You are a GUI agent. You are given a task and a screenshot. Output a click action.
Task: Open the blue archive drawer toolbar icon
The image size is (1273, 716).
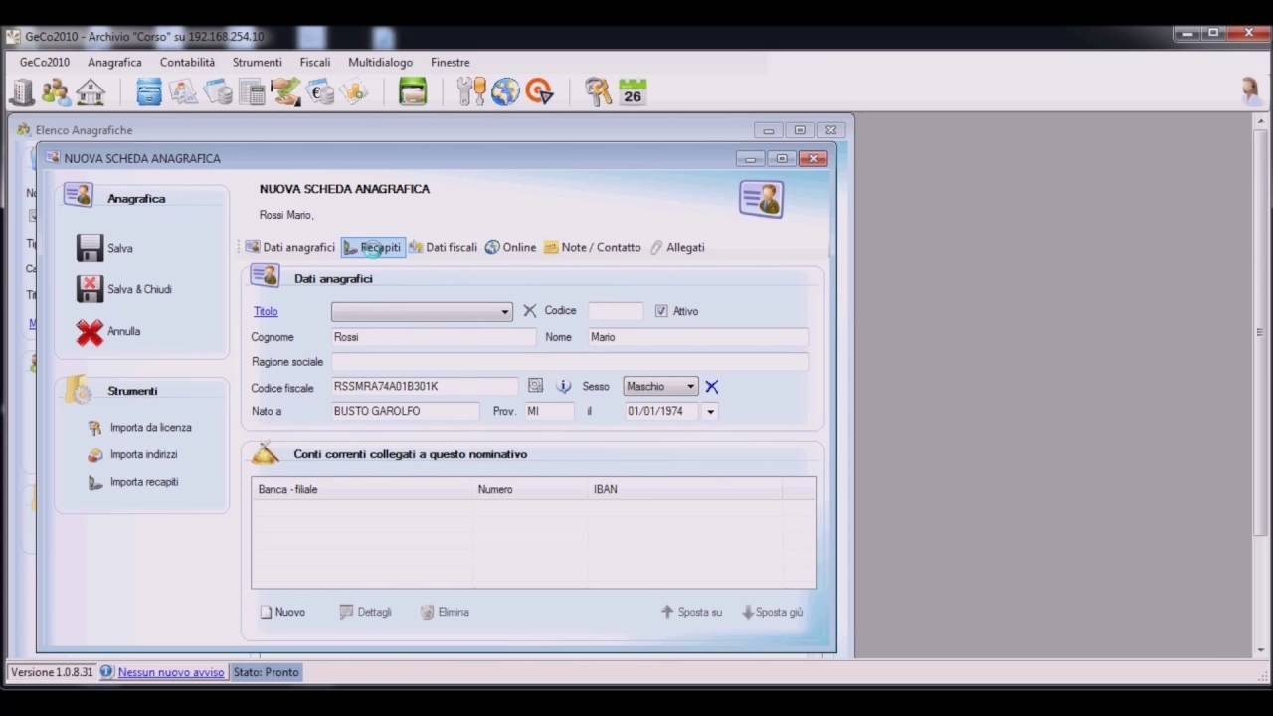click(149, 92)
